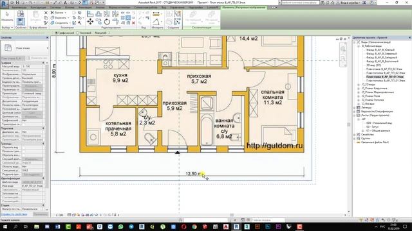412x231 pixels.
Task: Open the 'План этажа' type selector dropdown
Action: pyautogui.click(x=47, y=48)
